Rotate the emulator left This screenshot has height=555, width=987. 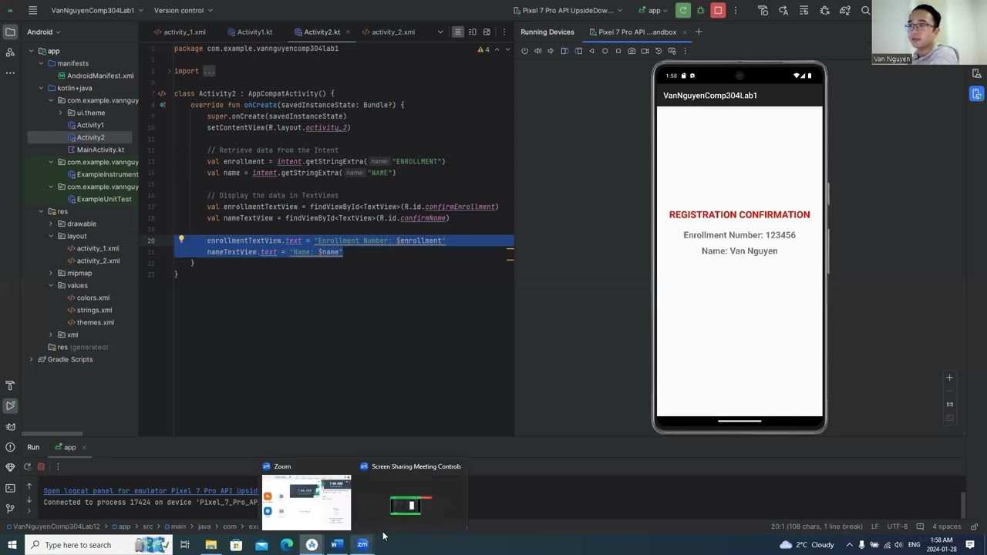564,51
